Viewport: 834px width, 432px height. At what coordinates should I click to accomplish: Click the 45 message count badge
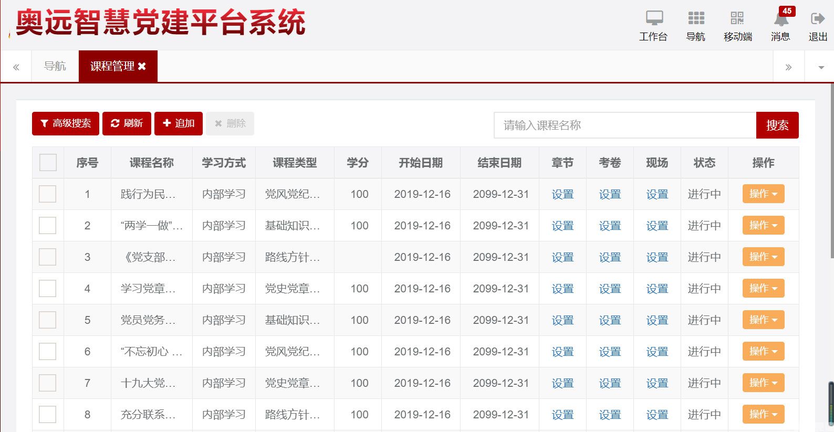(787, 11)
